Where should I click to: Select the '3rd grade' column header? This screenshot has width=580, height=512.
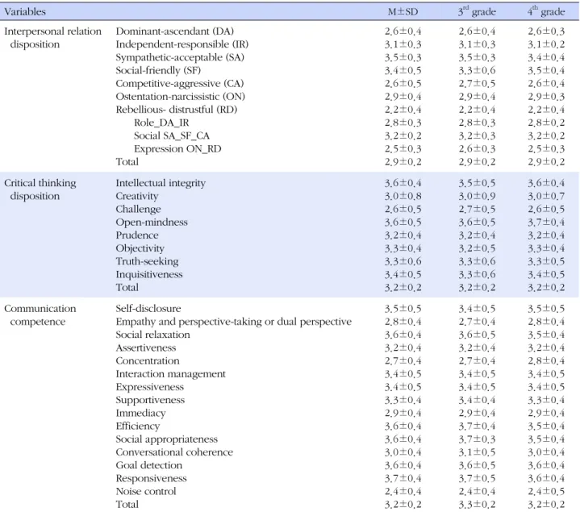click(x=477, y=11)
